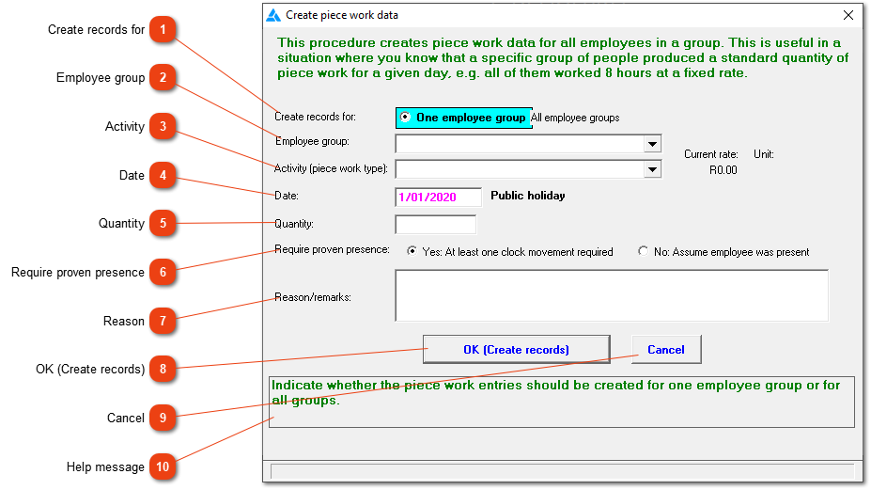
Task: Click the Date field showing 1/01/2020
Action: [438, 197]
